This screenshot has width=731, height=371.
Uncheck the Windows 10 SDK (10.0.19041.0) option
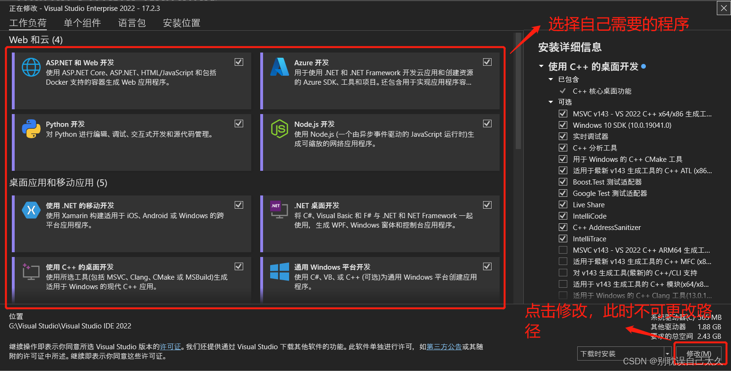pos(563,125)
